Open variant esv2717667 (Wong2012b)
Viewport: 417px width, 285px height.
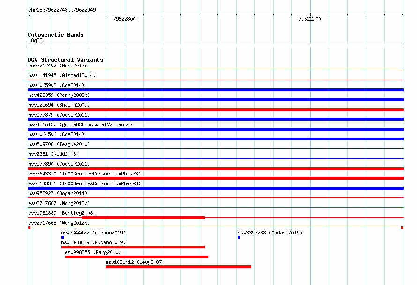(59, 203)
